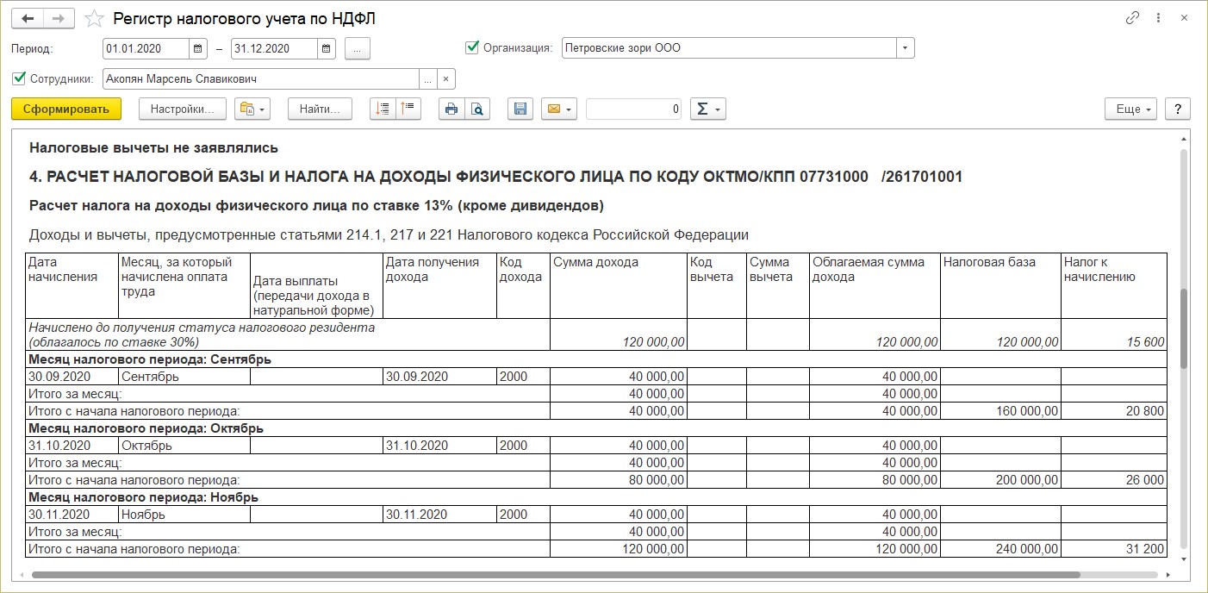Copy link to this report icon

(x=1132, y=18)
